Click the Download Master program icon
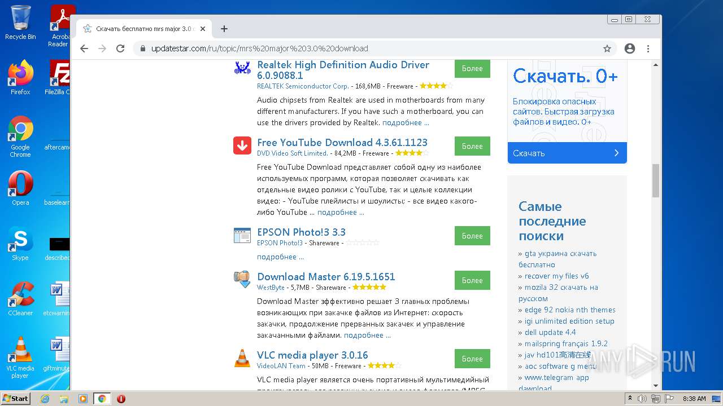 [x=242, y=279]
